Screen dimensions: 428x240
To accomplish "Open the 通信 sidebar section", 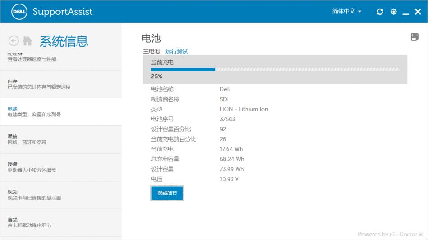I will coord(61,139).
